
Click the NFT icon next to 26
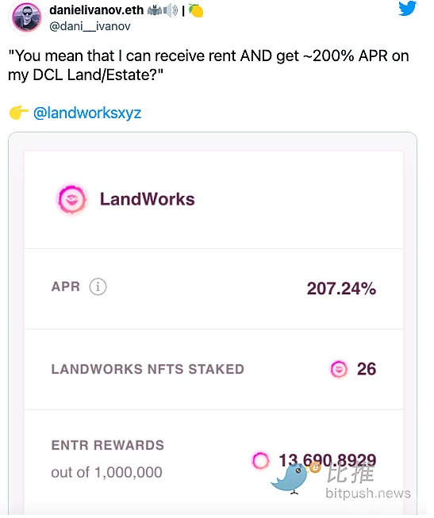tap(339, 369)
